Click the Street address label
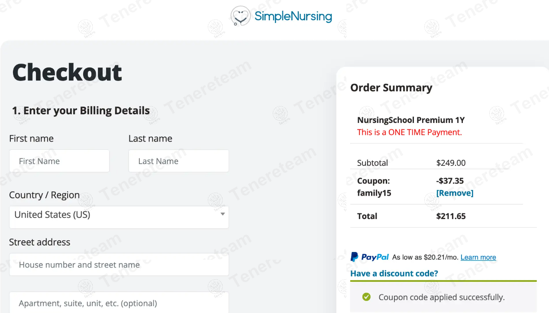 click(x=39, y=242)
